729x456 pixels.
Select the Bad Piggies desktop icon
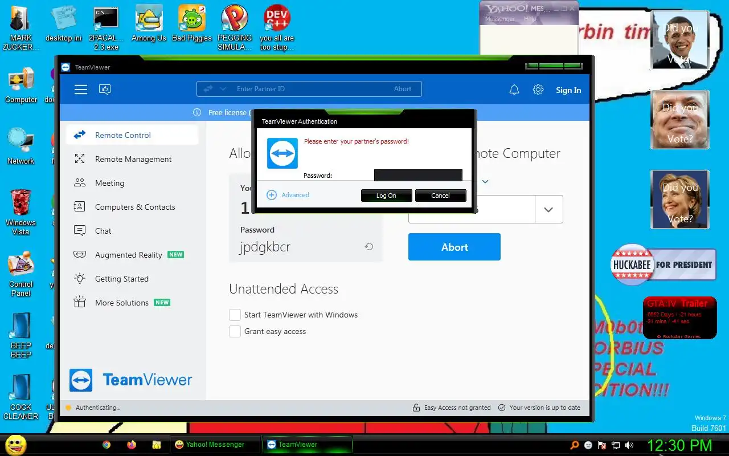[x=191, y=25]
